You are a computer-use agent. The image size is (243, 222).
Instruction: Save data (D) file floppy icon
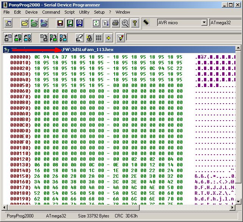[79, 23]
